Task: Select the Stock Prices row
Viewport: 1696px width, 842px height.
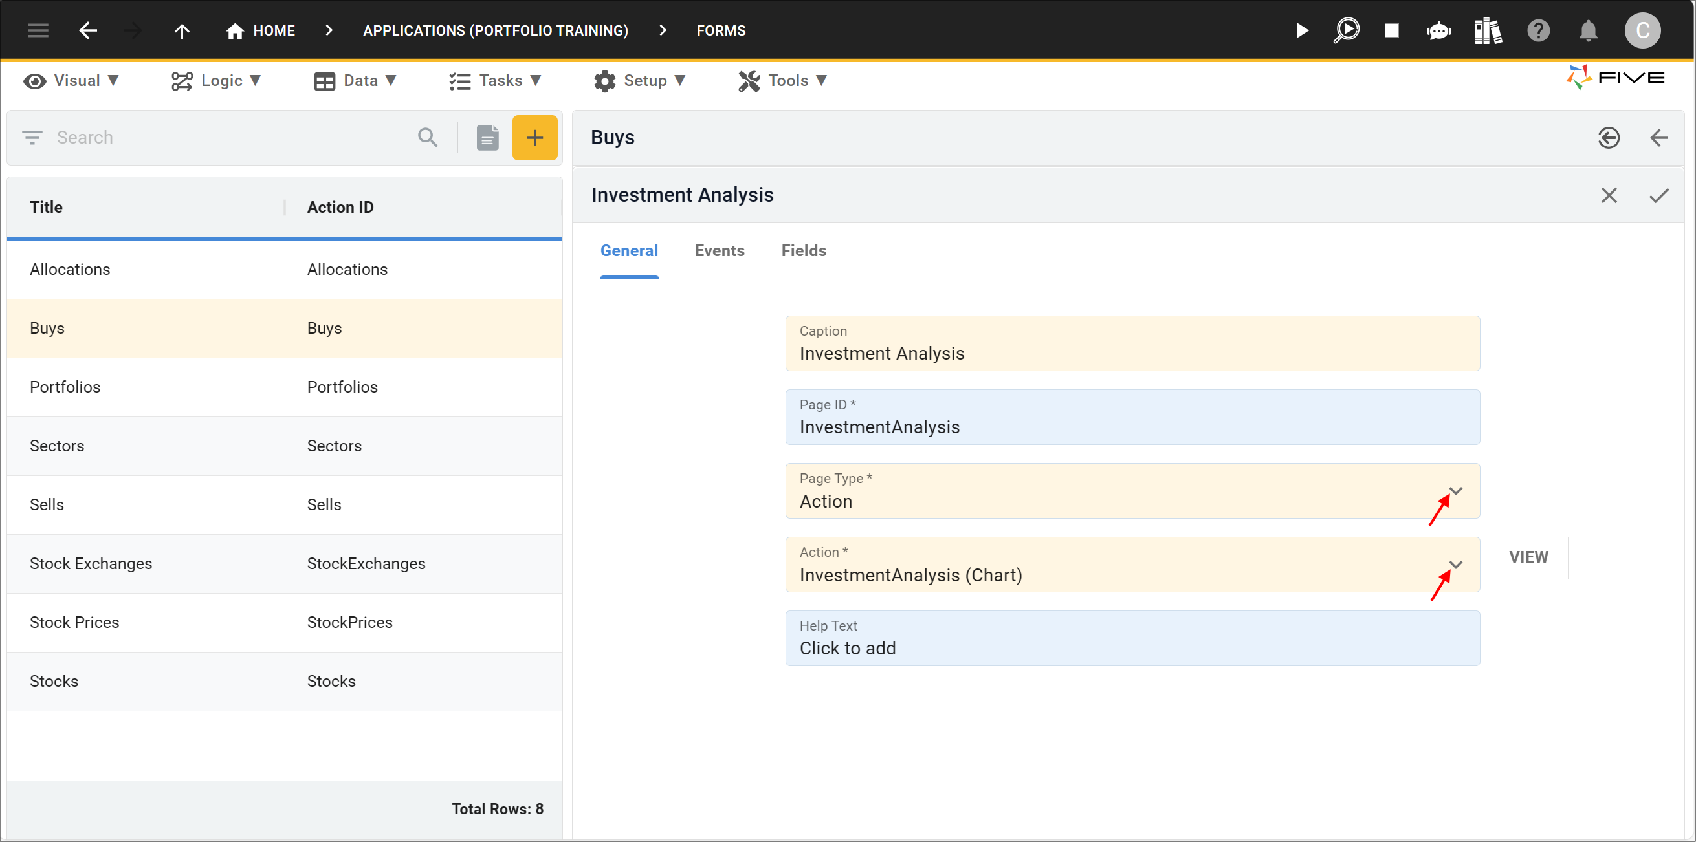Action: 285,623
